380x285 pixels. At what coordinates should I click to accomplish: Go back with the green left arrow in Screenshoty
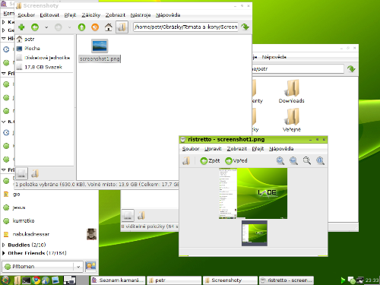coord(35,27)
